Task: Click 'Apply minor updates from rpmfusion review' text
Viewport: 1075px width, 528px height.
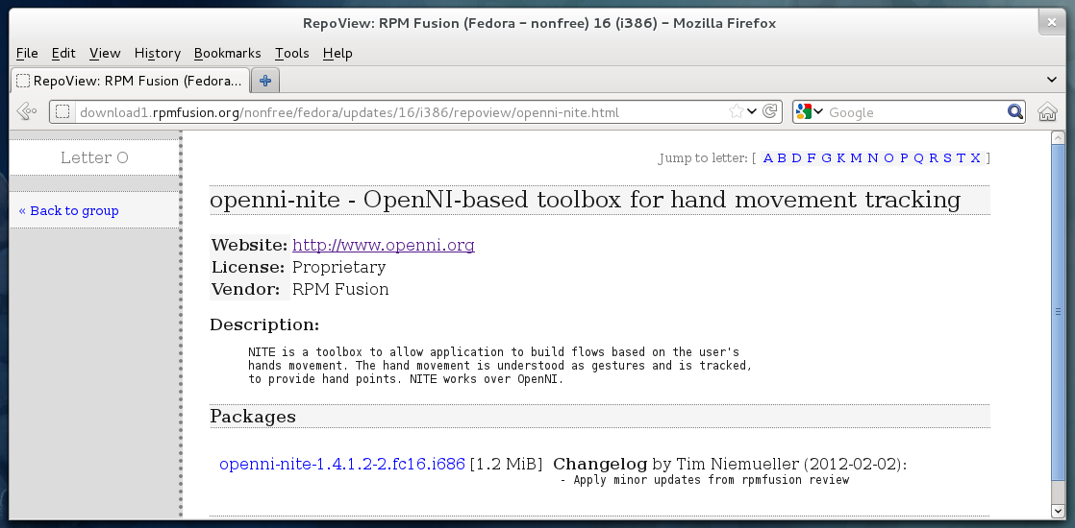Action: click(711, 480)
